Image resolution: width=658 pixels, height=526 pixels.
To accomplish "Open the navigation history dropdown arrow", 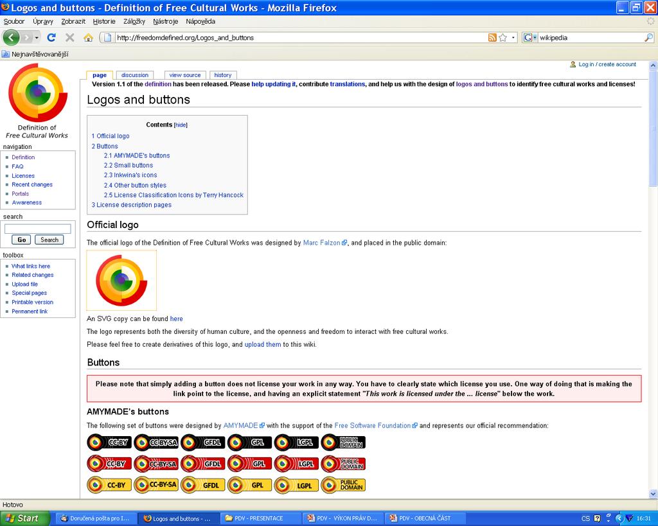I will (x=37, y=38).
